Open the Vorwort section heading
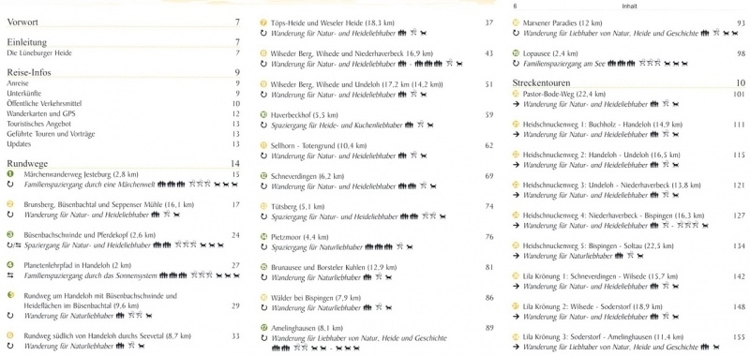The image size is (750, 356). pos(22,22)
